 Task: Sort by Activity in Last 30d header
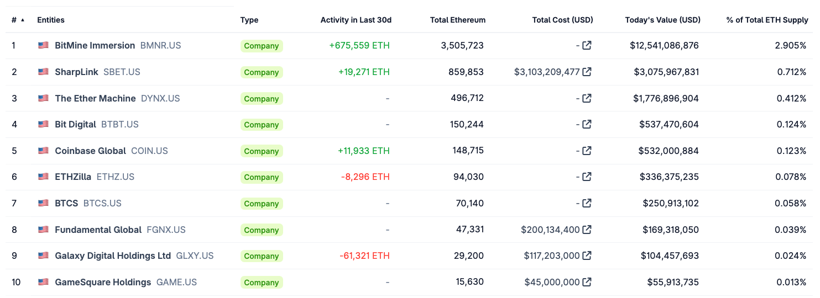click(356, 20)
